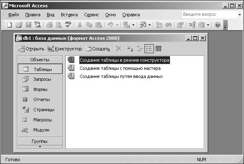Click the Access key icon in title bar
The image size is (244, 164).
click(5, 6)
